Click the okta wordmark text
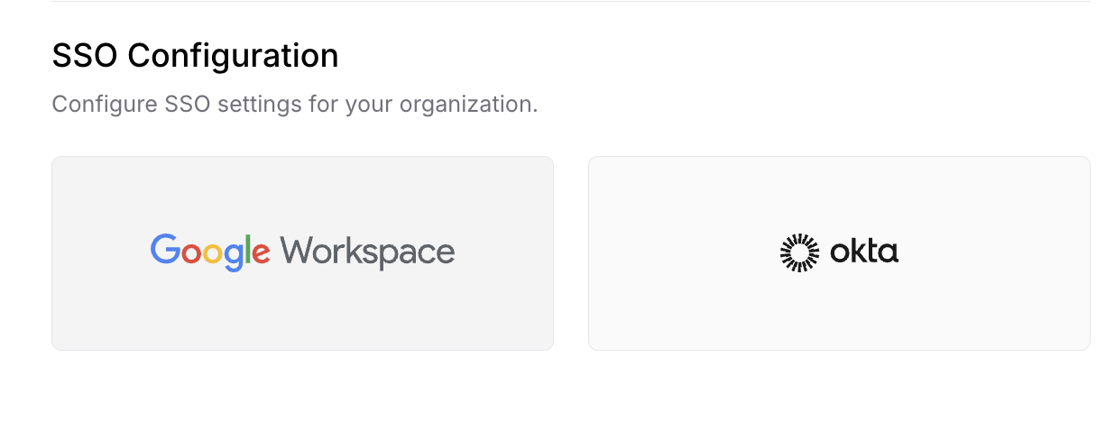The height and width of the screenshot is (440, 1115). click(x=864, y=252)
